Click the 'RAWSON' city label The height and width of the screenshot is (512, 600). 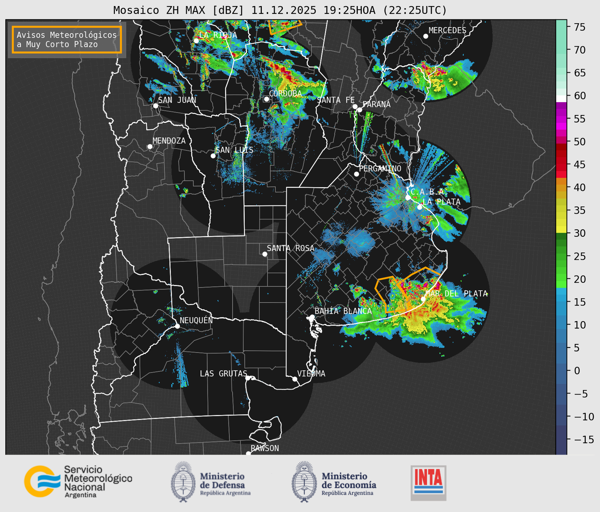265,448
